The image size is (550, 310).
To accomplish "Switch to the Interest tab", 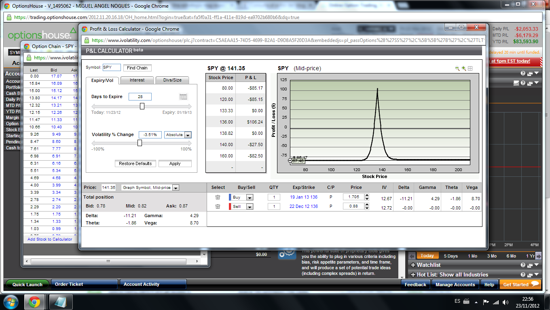I will click(137, 80).
